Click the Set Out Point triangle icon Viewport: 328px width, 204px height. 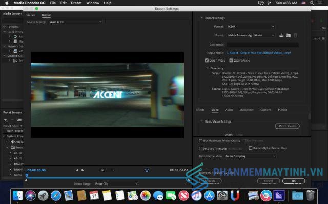click(83, 170)
